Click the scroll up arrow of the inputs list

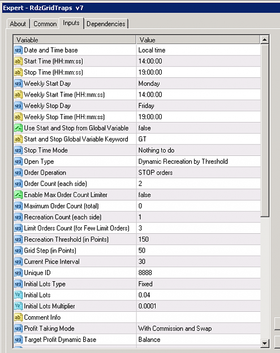pyautogui.click(x=265, y=40)
